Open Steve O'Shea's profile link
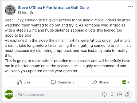 [30, 7]
